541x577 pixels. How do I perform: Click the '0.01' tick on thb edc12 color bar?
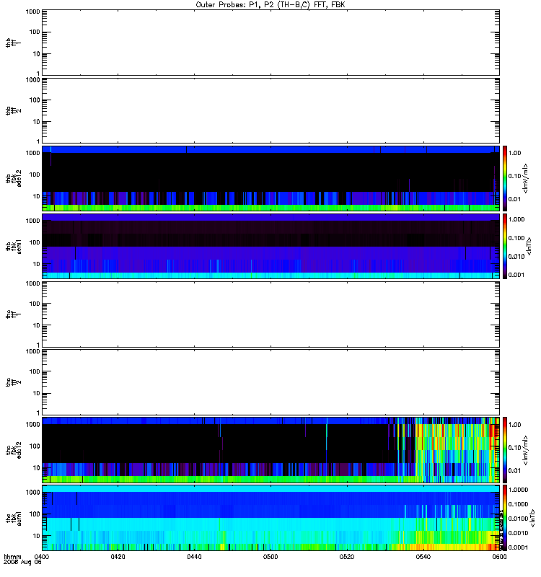pos(514,199)
